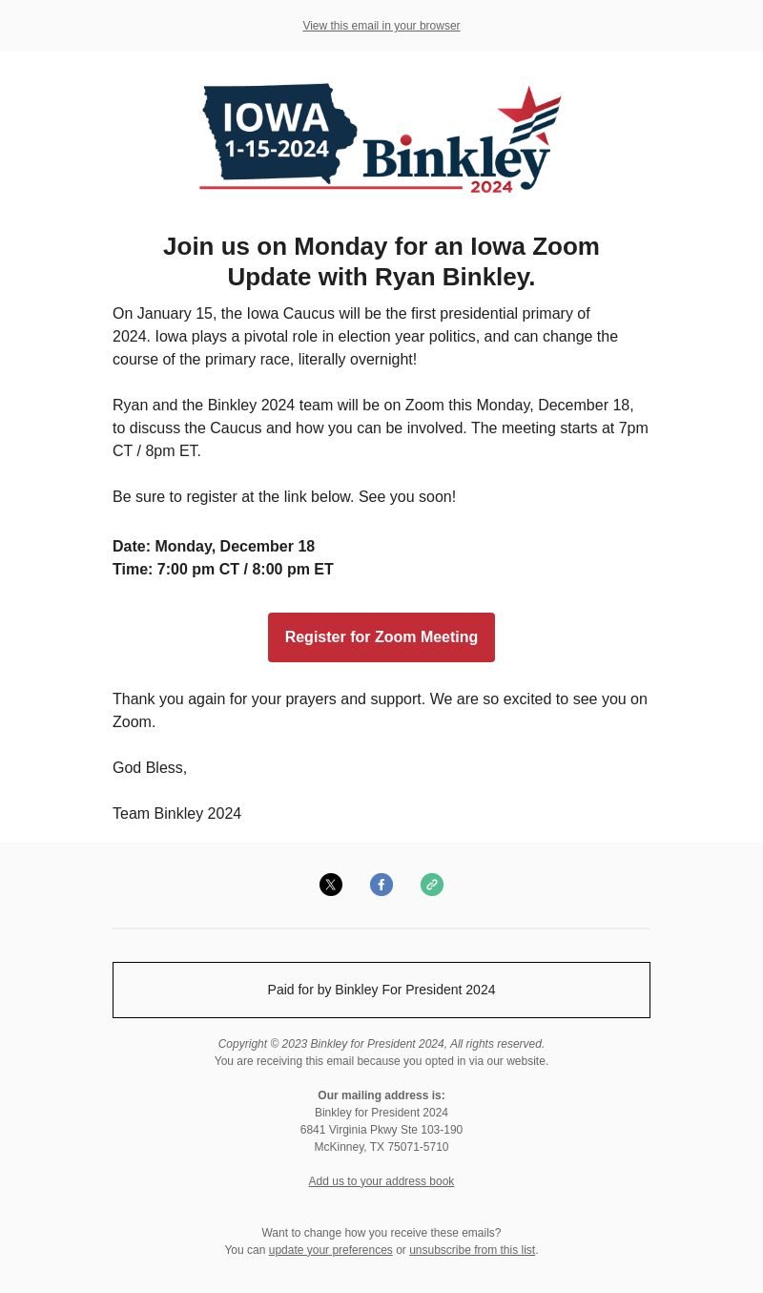763x1293 pixels.
Task: Click 'unsubscribe from this list' link
Action: (x=472, y=1250)
